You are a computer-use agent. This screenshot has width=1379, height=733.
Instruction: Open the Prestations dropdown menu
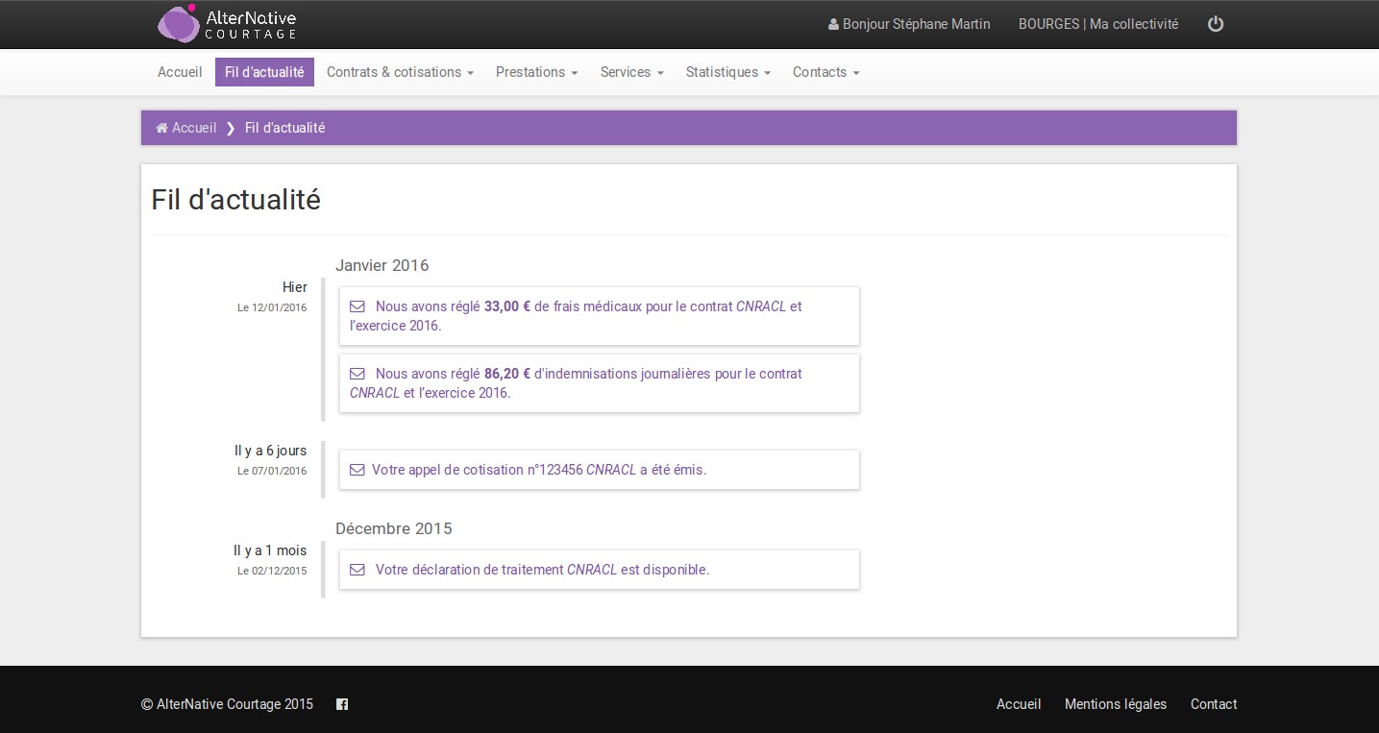(536, 72)
